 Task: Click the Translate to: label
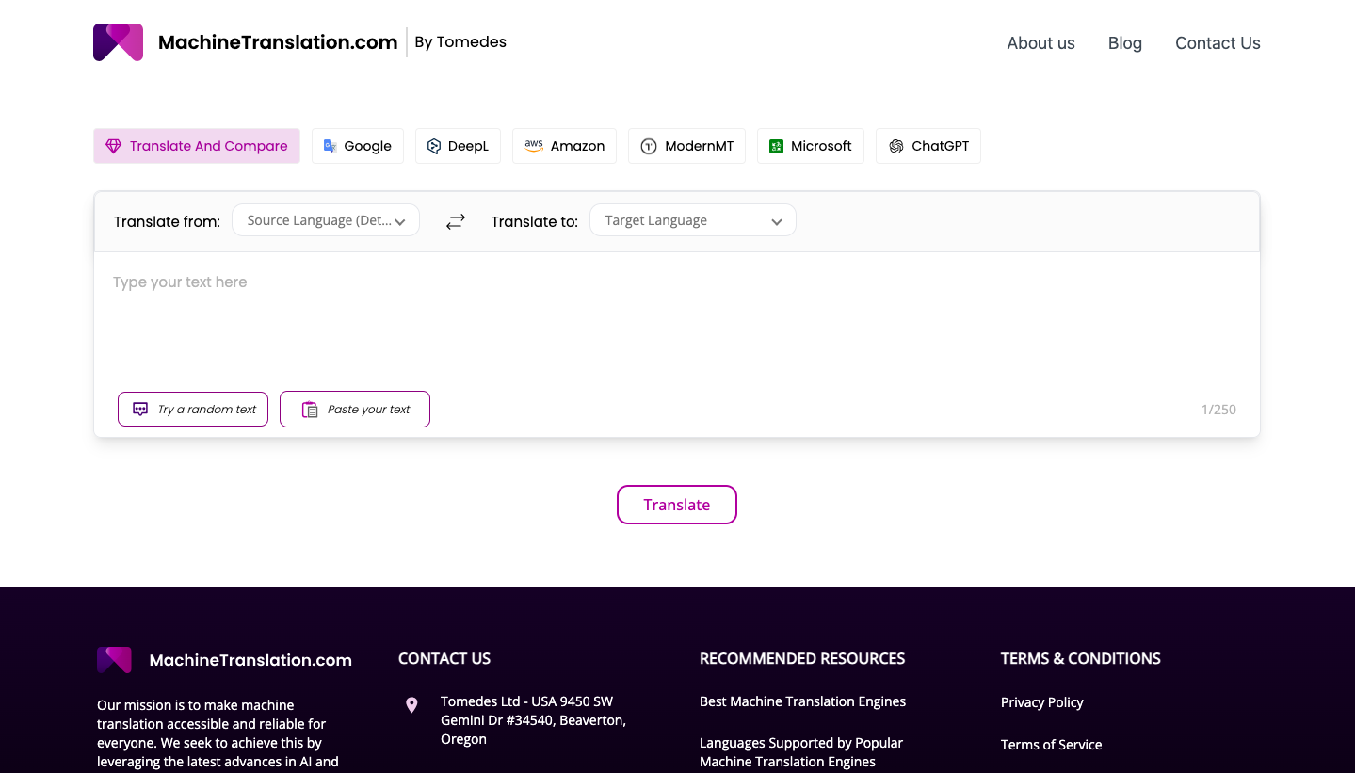[x=535, y=222]
